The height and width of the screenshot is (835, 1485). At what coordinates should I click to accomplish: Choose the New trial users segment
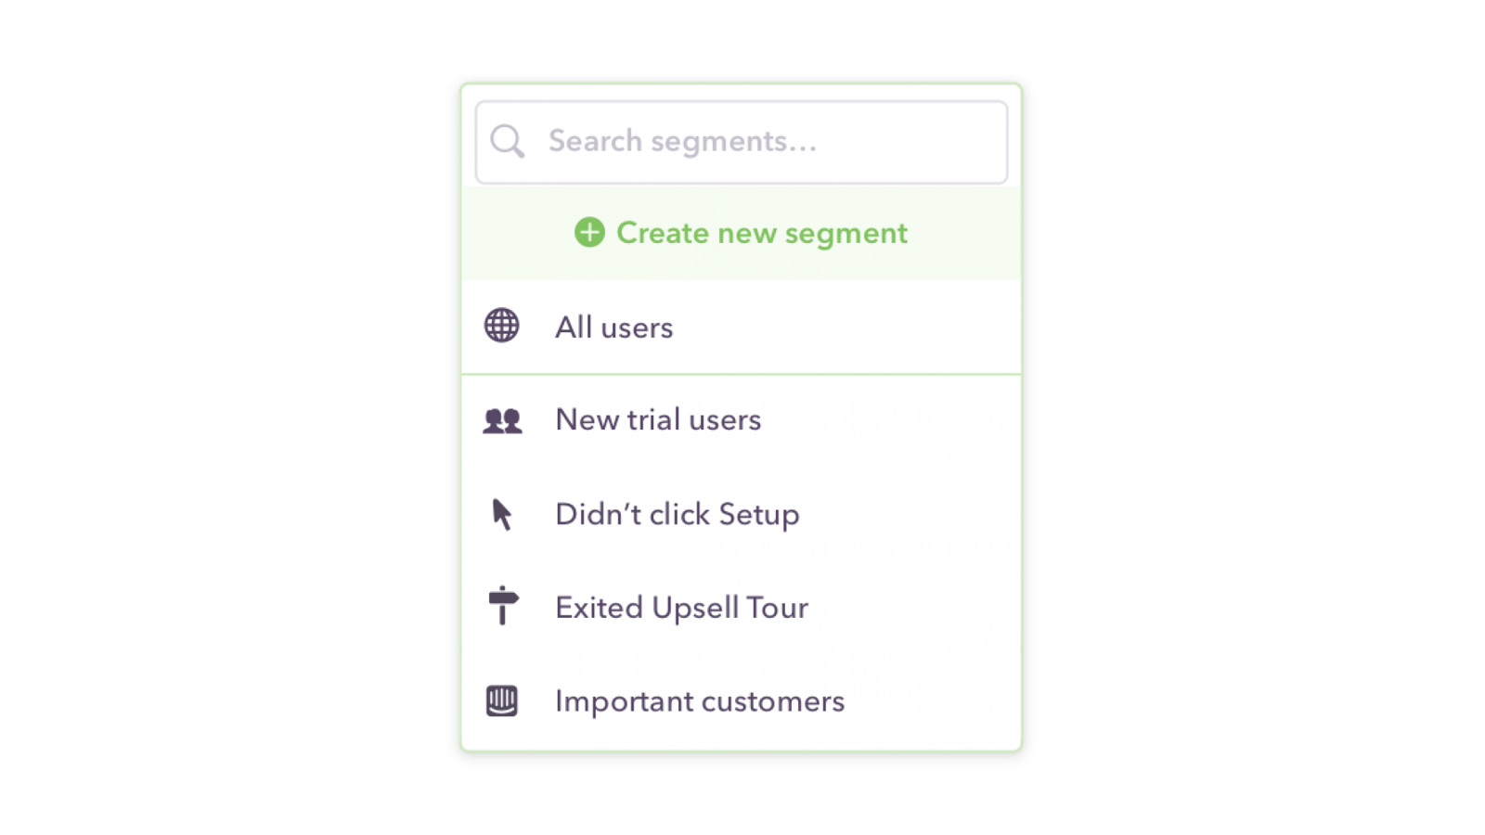point(657,419)
